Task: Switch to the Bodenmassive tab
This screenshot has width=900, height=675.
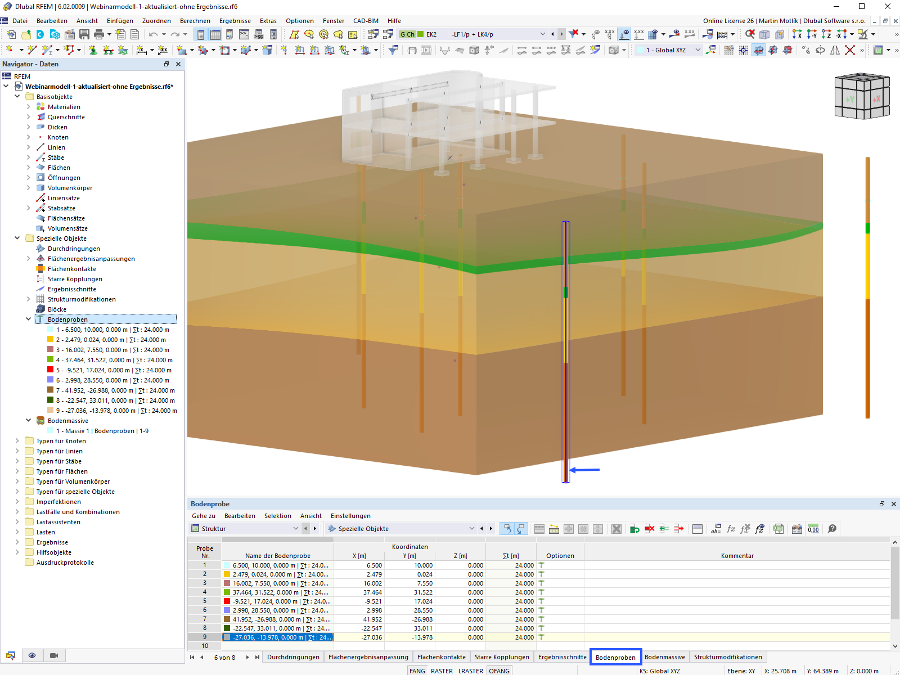Action: point(664,657)
